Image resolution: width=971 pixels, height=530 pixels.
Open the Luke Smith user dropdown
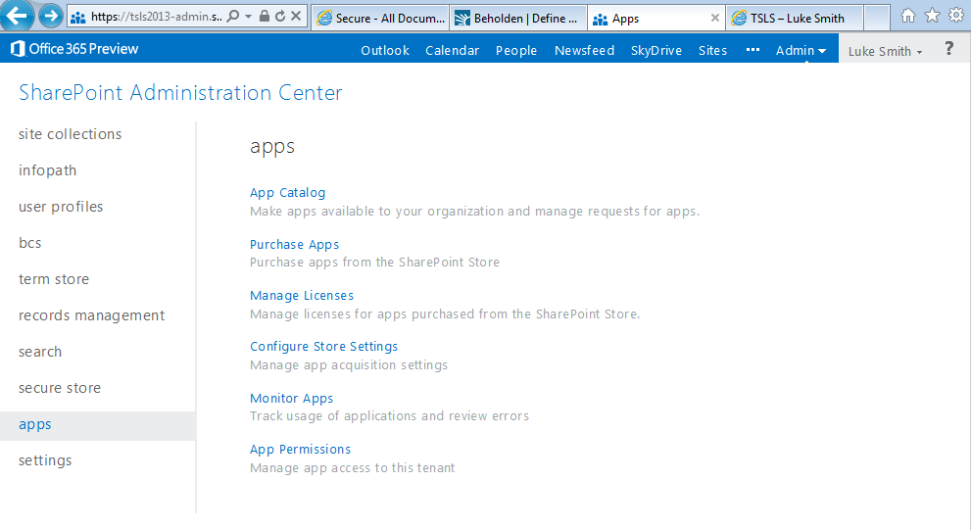coord(886,51)
